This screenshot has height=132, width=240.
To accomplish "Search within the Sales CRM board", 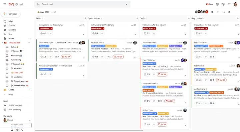I will point(224,12).
